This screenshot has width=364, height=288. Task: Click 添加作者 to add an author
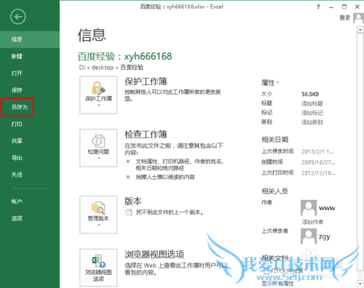coord(312,222)
